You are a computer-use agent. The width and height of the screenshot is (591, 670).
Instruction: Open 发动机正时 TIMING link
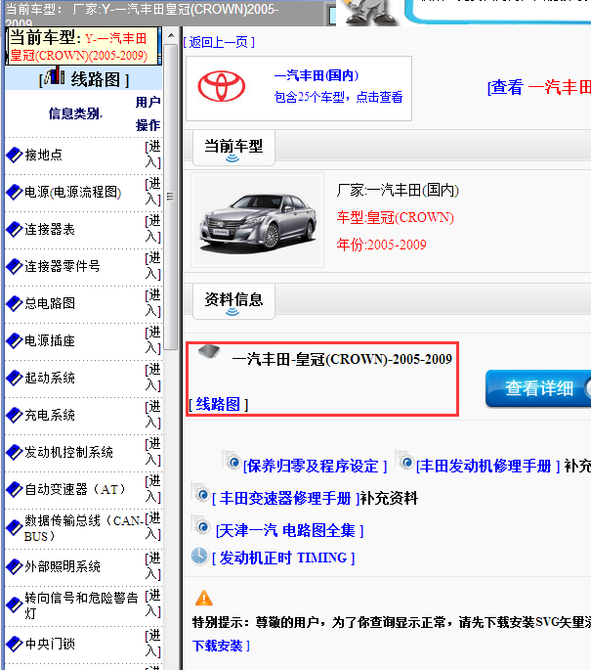click(283, 558)
